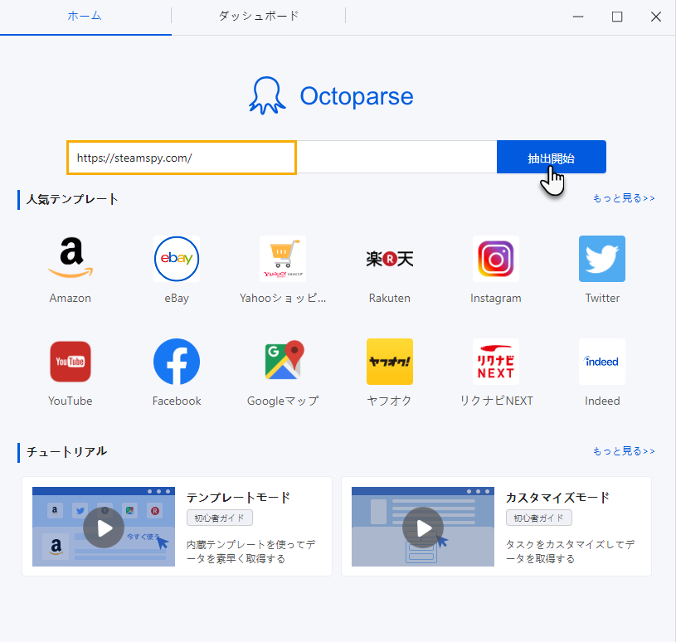Choose the Yahoo Auctions (ヤフオク) icon

[389, 362]
